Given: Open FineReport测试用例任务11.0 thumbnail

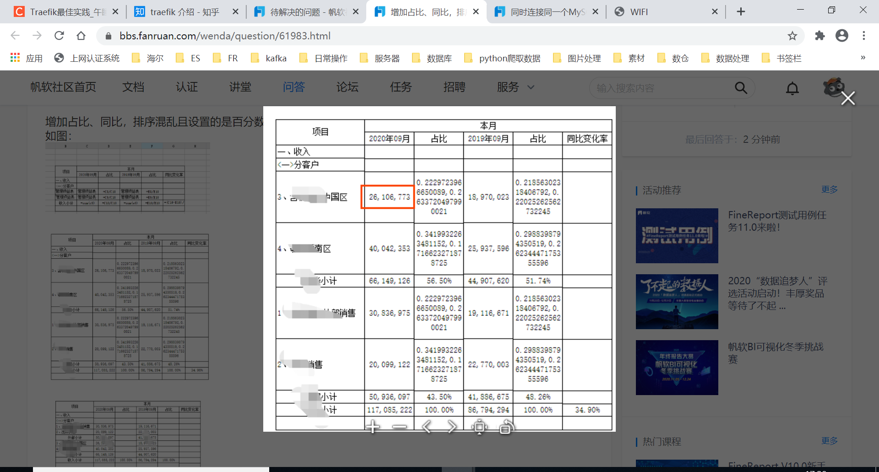Looking at the screenshot, I should point(677,236).
